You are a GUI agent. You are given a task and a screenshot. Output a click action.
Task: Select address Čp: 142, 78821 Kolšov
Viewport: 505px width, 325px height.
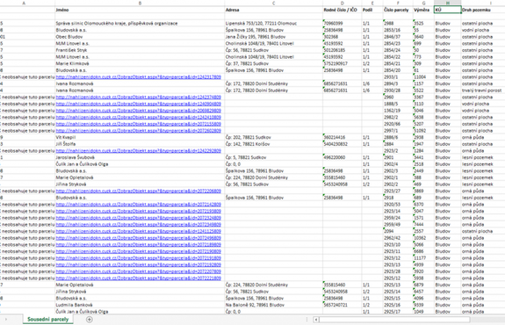[273, 144]
